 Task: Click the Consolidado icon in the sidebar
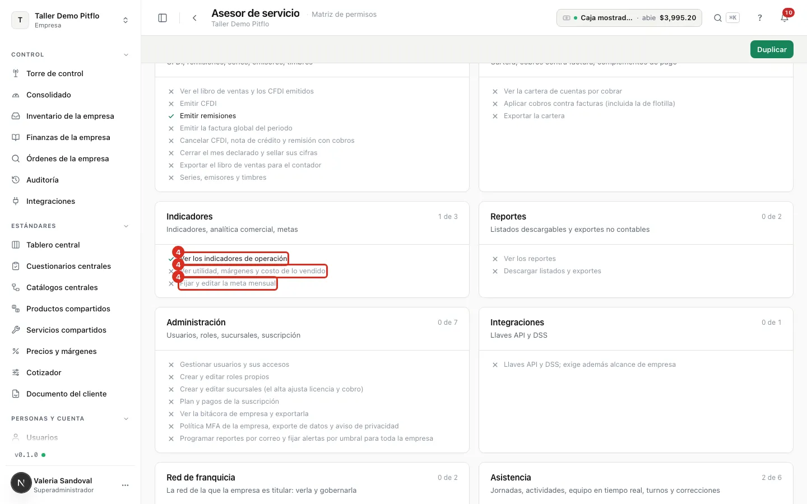[16, 95]
